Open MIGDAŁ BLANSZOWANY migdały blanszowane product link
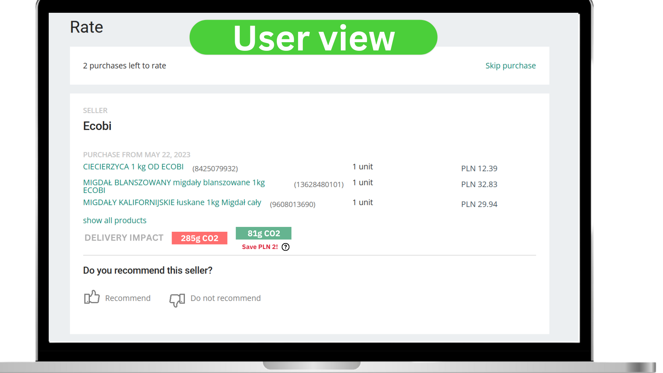Screen dimensions: 663x373 (x=174, y=186)
